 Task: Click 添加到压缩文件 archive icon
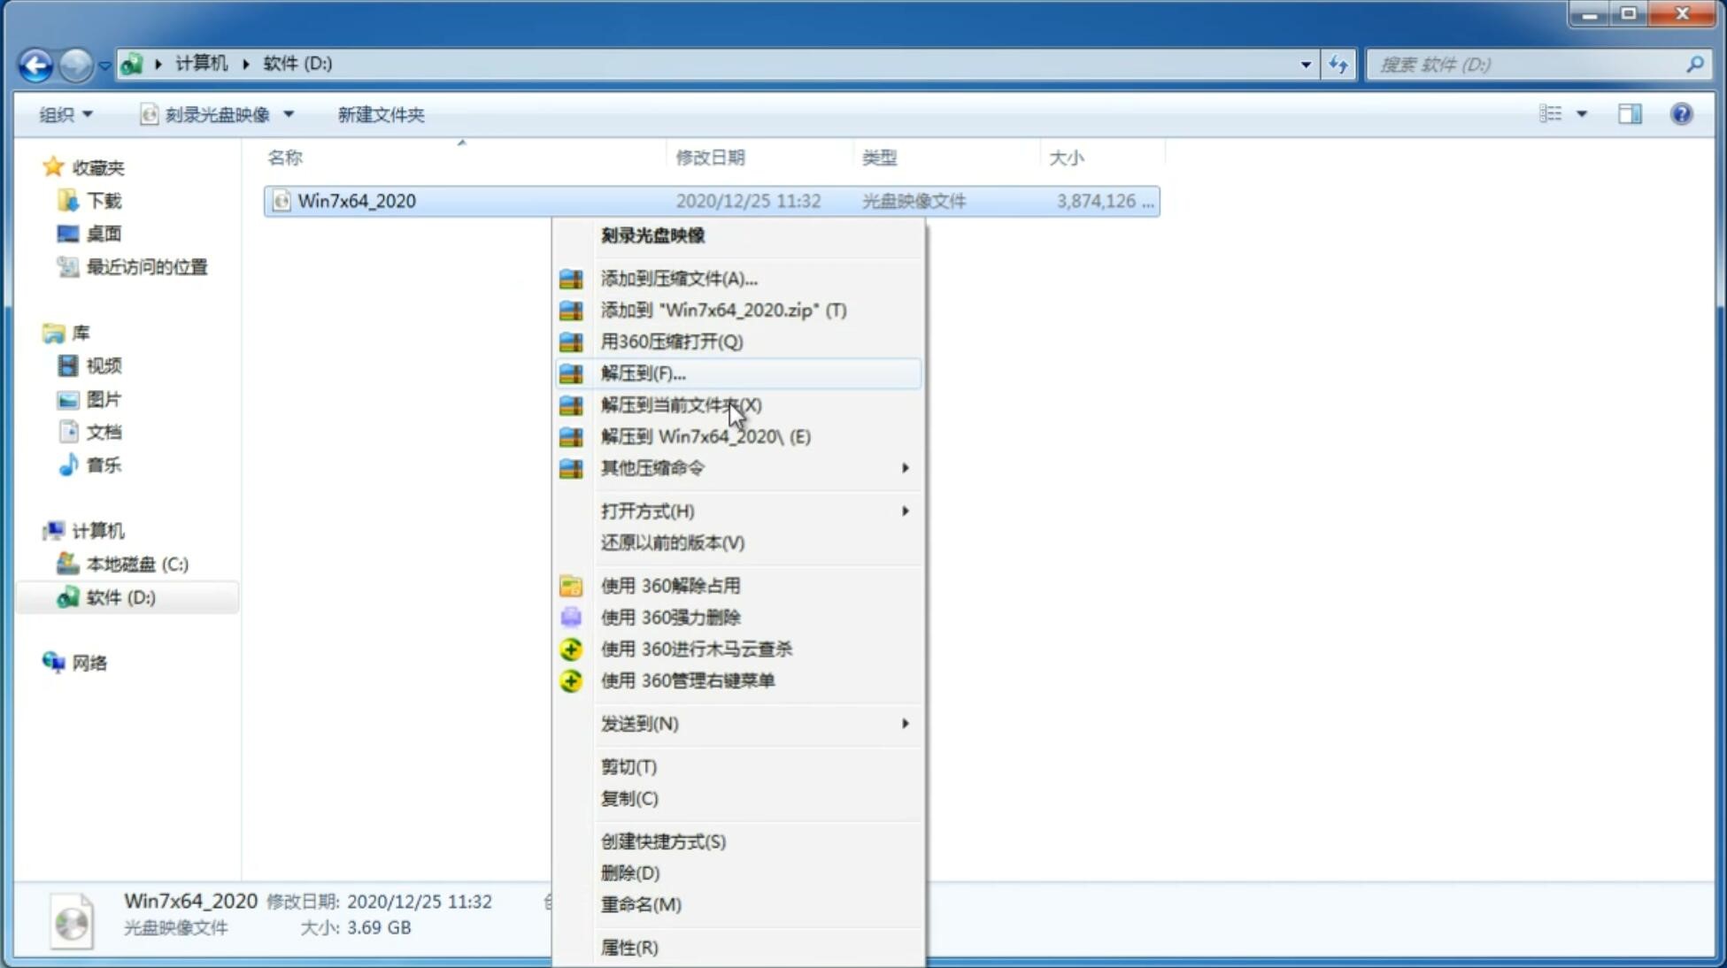click(573, 278)
